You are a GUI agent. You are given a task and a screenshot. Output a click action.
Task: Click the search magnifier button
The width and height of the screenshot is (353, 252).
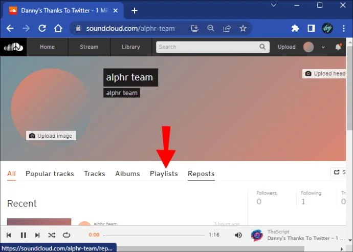[262, 47]
